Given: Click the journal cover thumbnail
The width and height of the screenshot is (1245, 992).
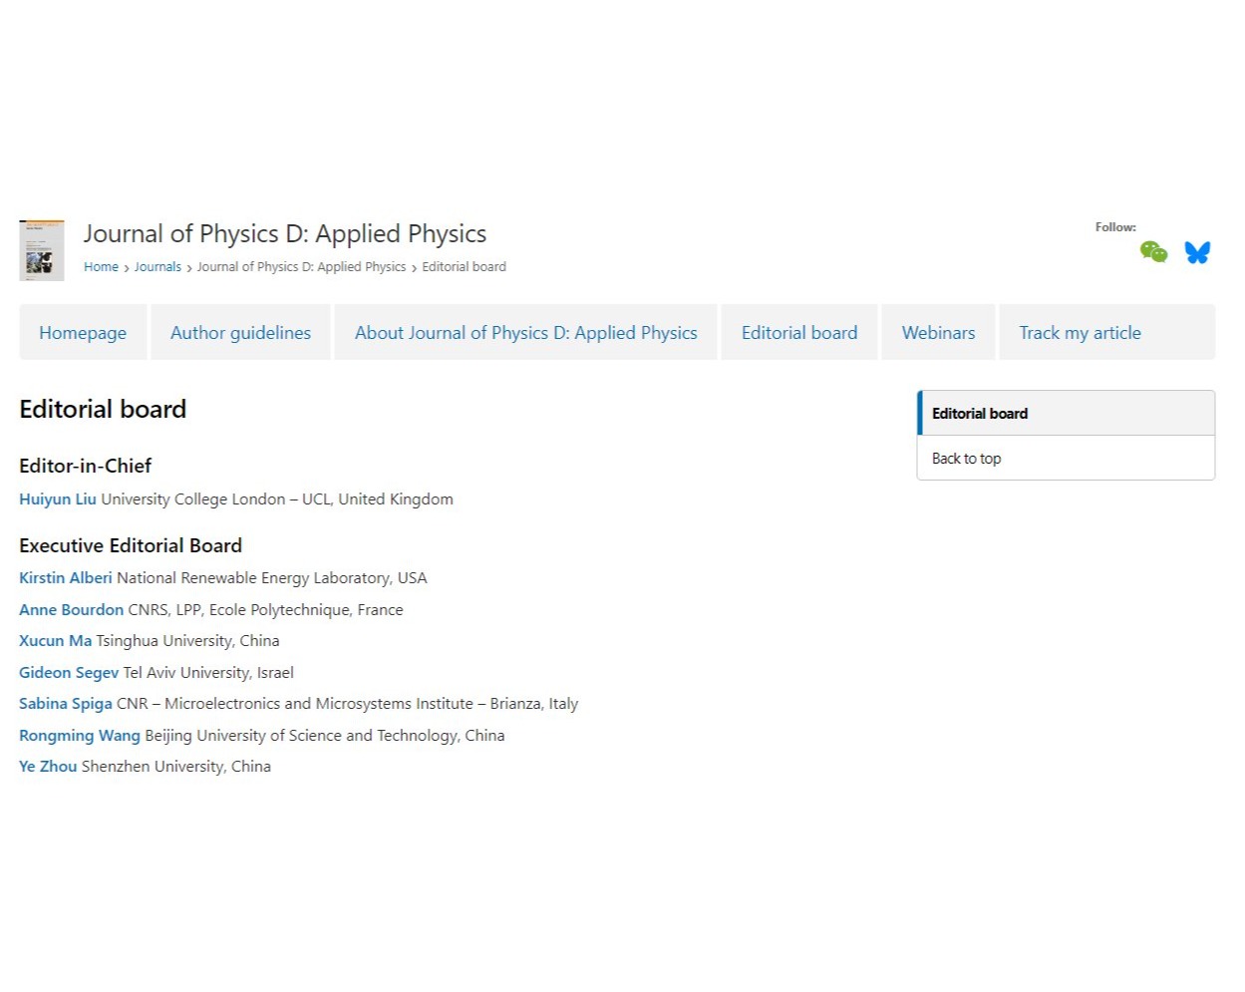Looking at the screenshot, I should 42,250.
